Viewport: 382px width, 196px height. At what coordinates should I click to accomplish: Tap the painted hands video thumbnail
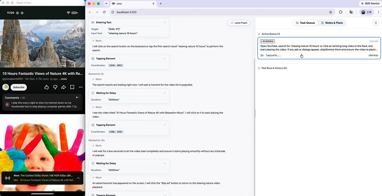point(42,152)
